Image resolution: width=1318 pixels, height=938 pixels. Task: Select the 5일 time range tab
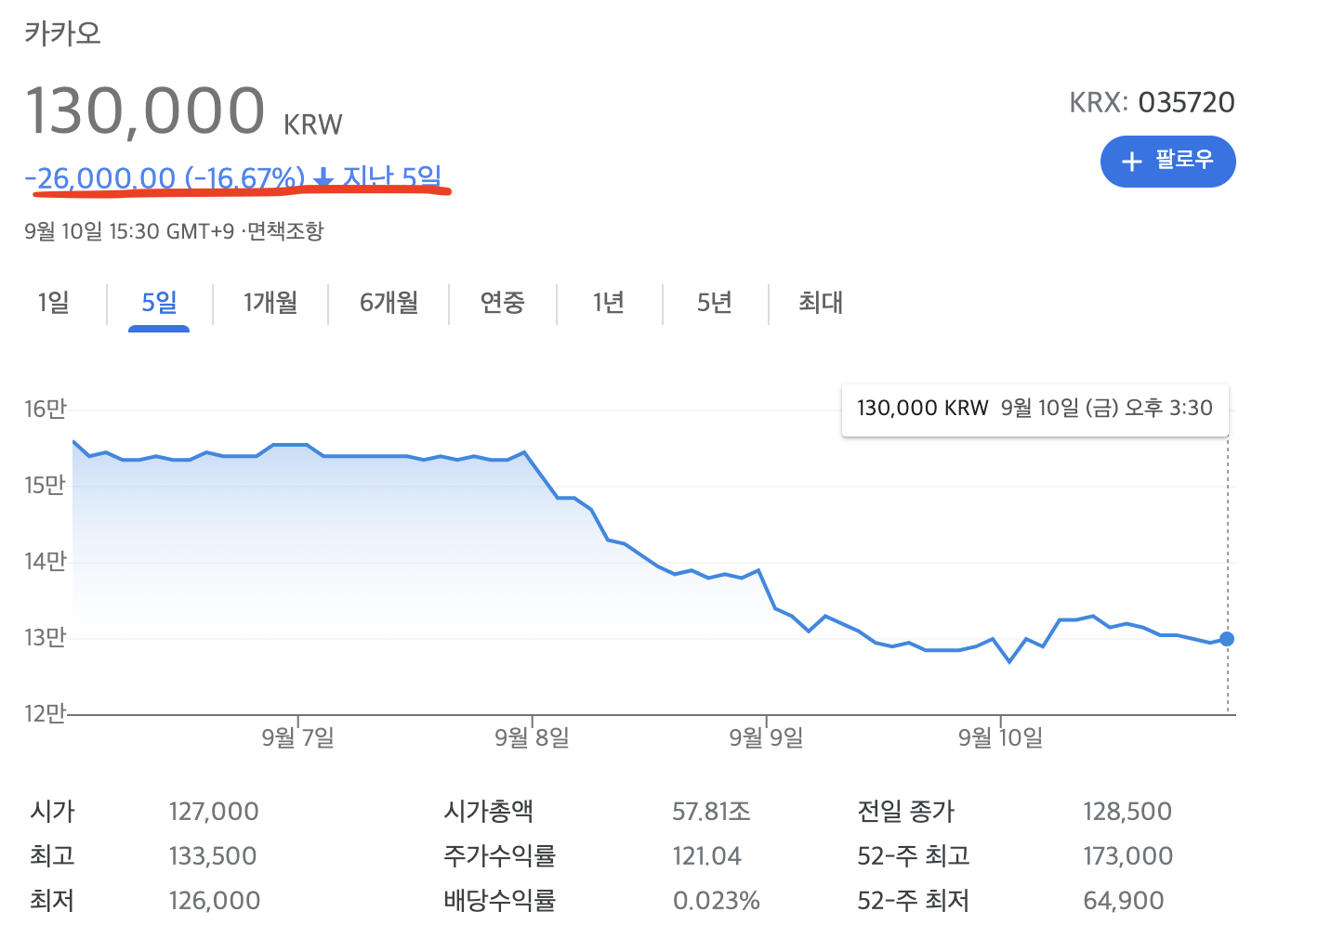[x=159, y=303]
